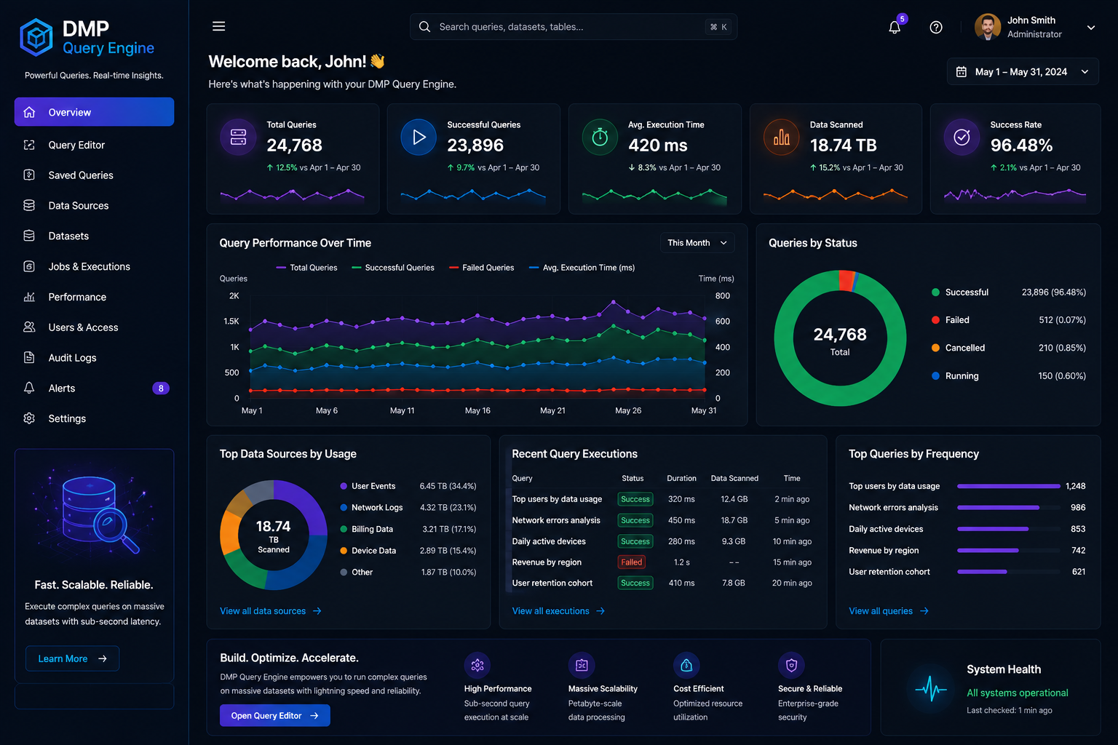
Task: Click the Learn More button
Action: tap(73, 658)
